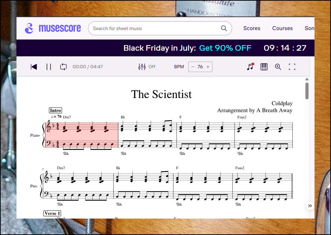
Task: Click the 'Piano' instrument label
Action: 35,135
